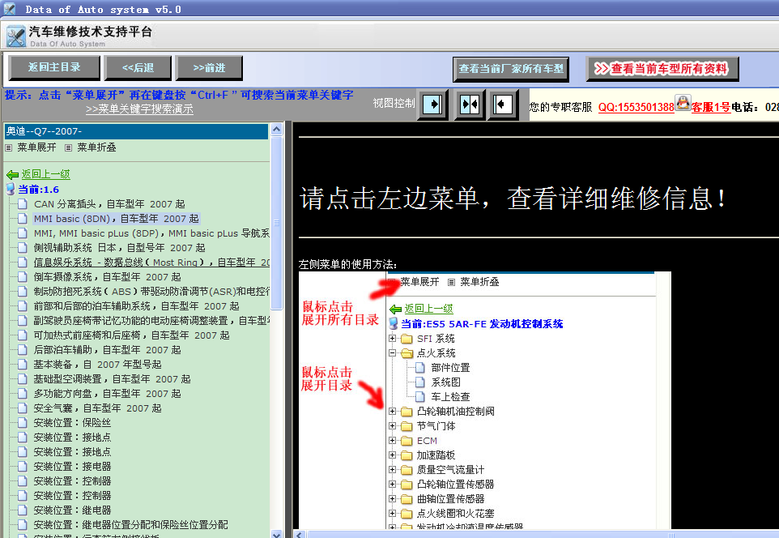779x538 pixels.
Task: Open 制动防抱死系统 ABS document
Action: pyautogui.click(x=151, y=292)
